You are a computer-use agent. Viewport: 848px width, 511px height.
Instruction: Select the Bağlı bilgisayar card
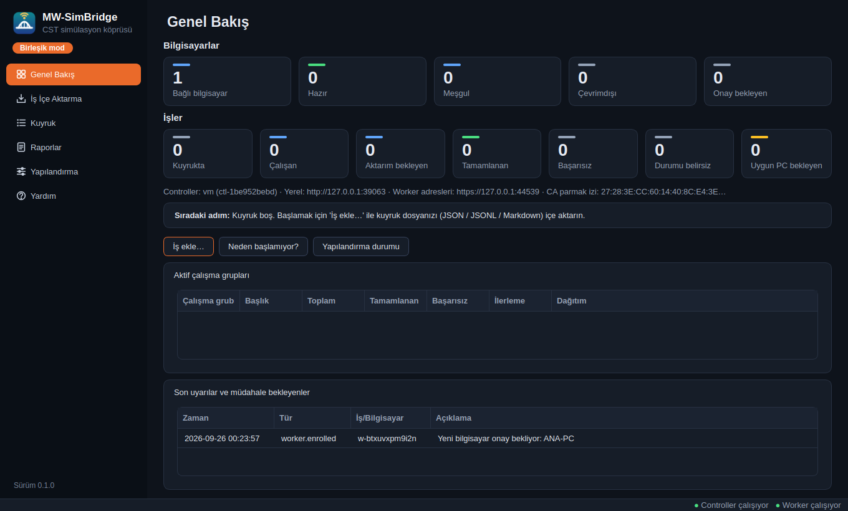(227, 81)
